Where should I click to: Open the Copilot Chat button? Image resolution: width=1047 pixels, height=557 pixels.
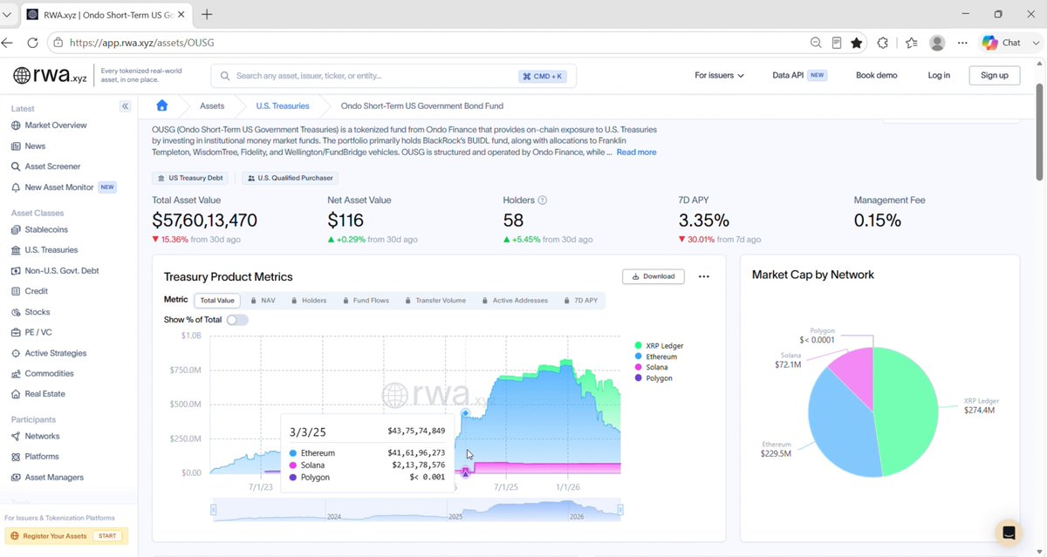tap(1002, 42)
